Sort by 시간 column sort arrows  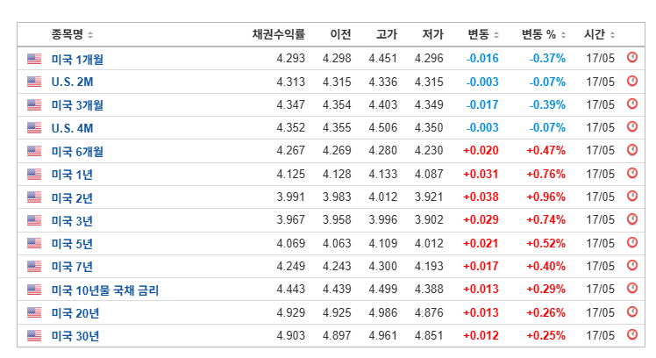612,35
